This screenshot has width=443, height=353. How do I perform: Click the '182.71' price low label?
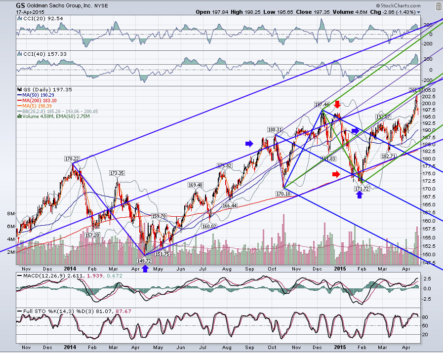(389, 156)
